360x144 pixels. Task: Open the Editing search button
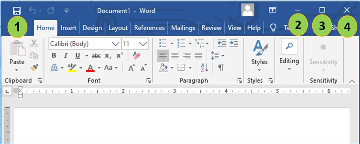289,55
